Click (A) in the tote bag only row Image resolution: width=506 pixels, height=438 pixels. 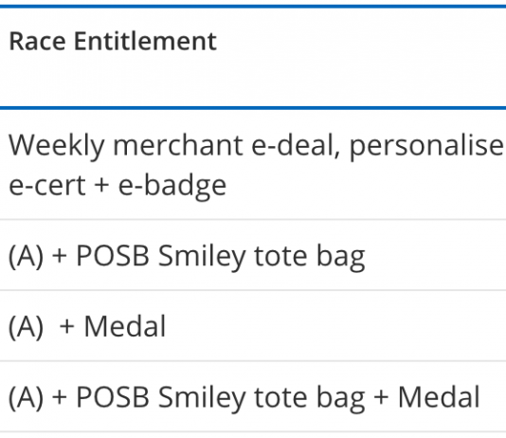27,256
